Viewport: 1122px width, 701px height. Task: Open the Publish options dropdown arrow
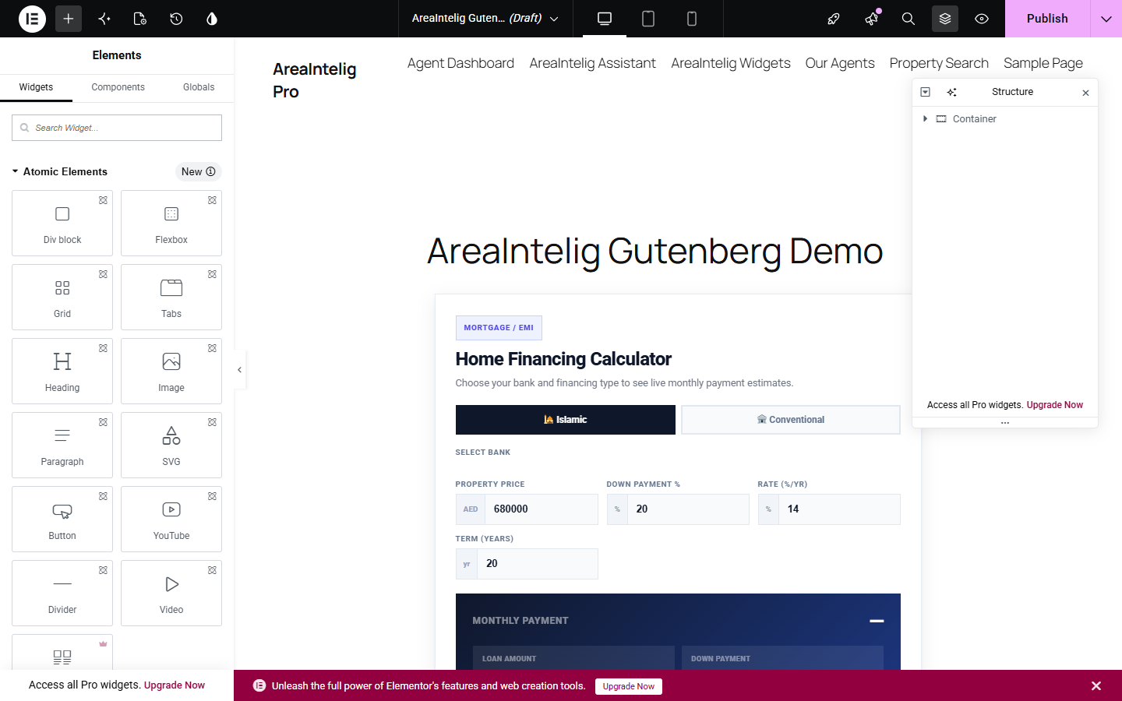click(x=1106, y=19)
